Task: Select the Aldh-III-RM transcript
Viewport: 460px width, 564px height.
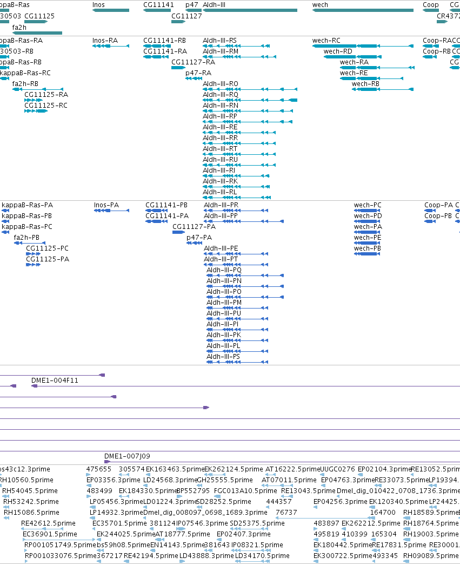Action: coord(239,57)
